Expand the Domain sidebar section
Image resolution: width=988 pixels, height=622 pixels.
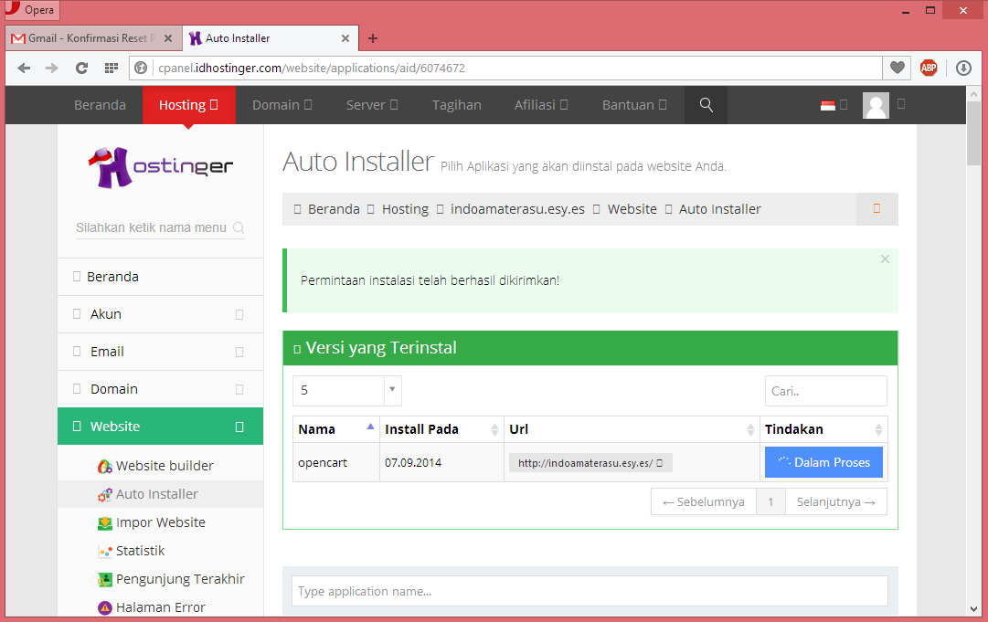(160, 389)
